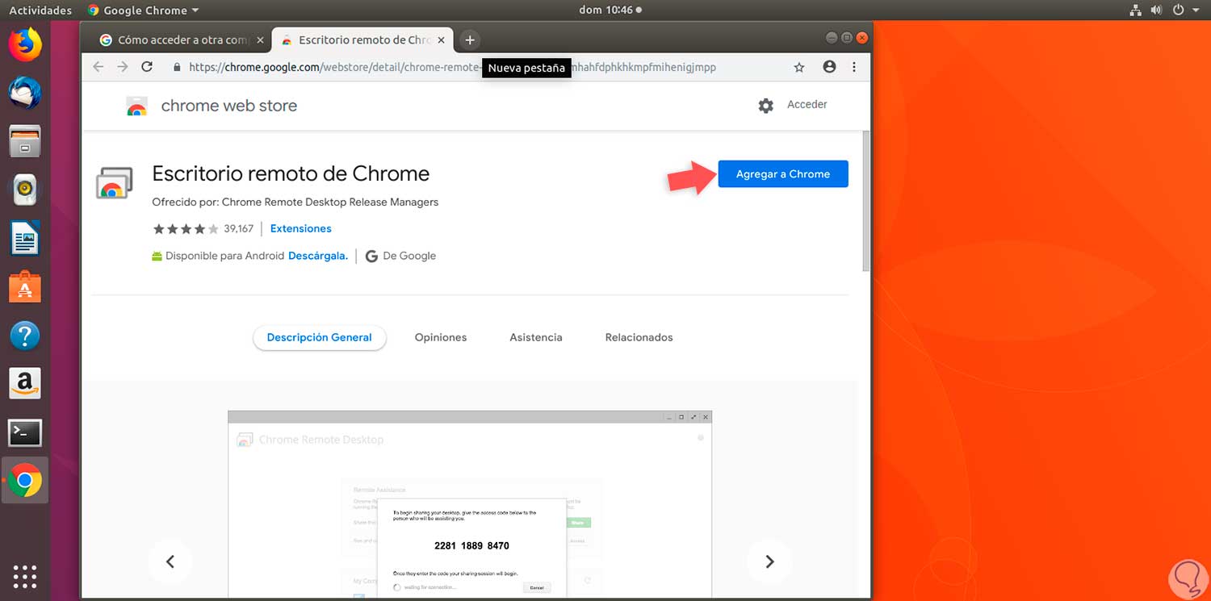
Task: Expand the system menu arrow in top bar
Action: coord(1196,10)
